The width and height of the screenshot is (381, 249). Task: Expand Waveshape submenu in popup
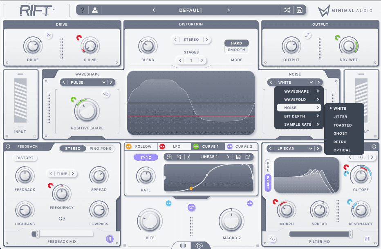299,91
